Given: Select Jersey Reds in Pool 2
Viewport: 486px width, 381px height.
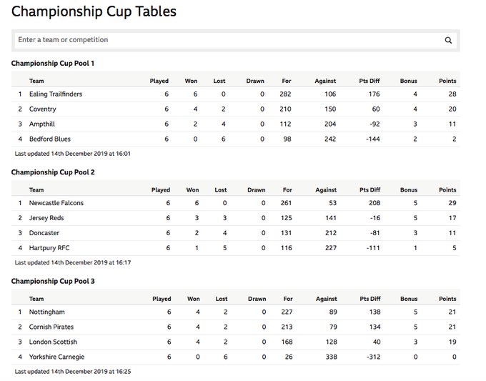Looking at the screenshot, I should pyautogui.click(x=46, y=218).
